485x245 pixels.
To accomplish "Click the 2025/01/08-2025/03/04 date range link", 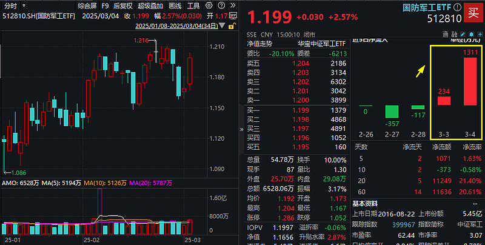I will [176, 26].
